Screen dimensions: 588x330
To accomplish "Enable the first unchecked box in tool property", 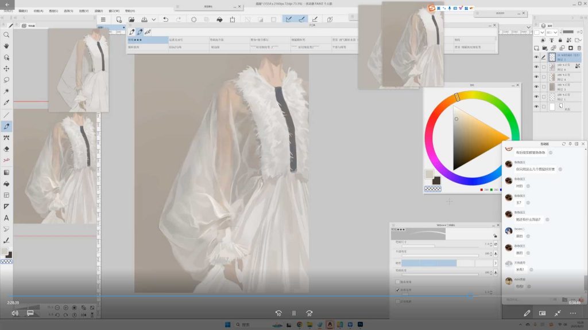I will pyautogui.click(x=397, y=282).
